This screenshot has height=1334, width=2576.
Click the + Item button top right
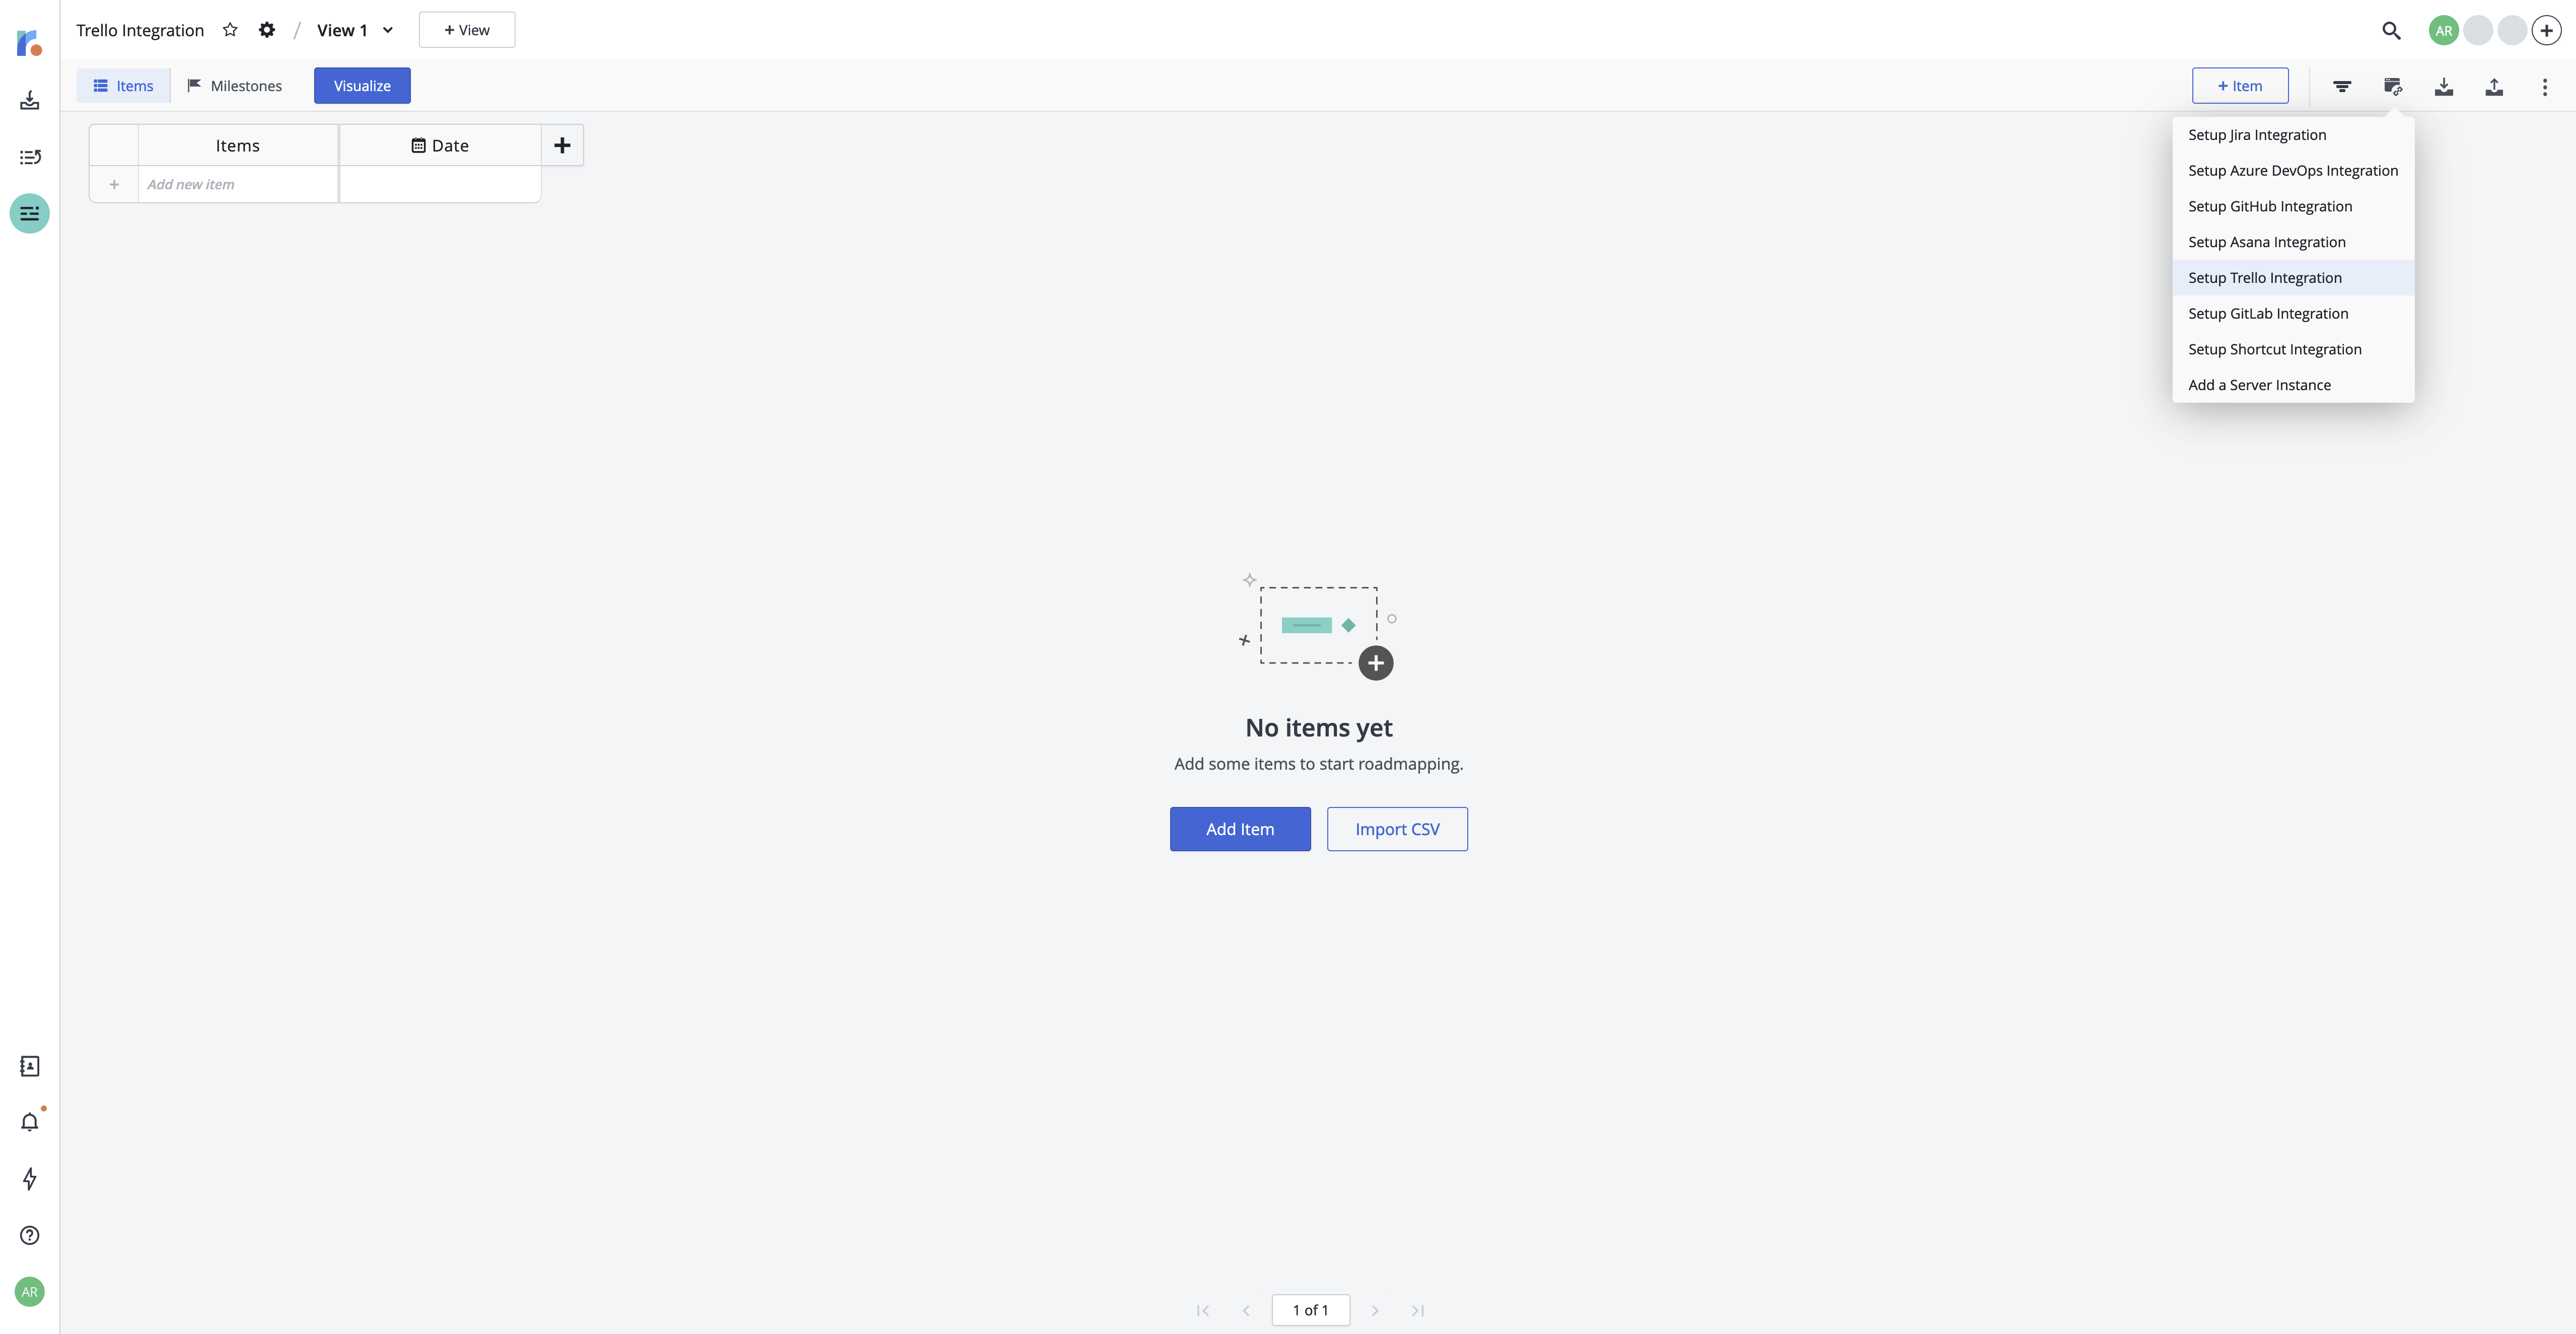(x=2239, y=85)
